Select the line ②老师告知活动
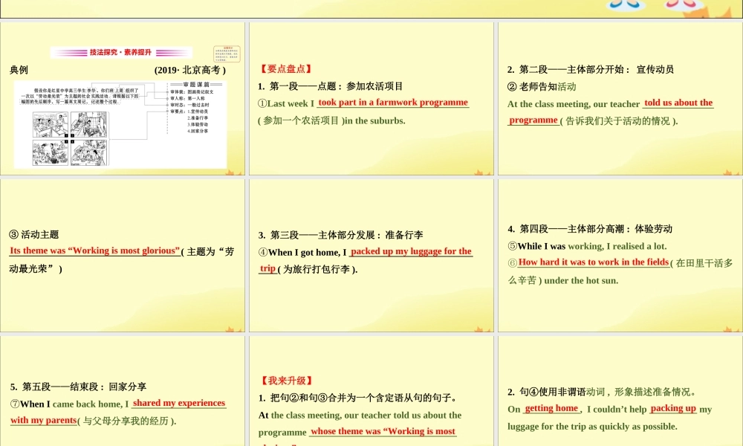 542,87
